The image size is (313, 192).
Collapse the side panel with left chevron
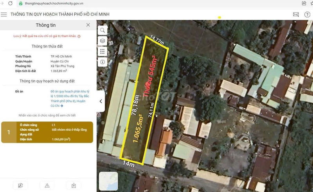[x=101, y=101]
